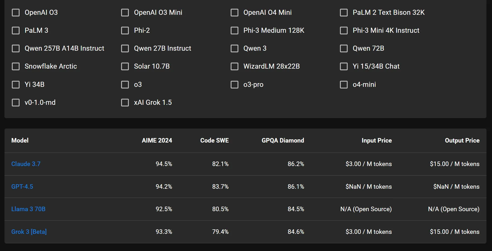Click Llama 3 70B output price N/A cell
Viewport: 492px width, 251px height.
454,209
